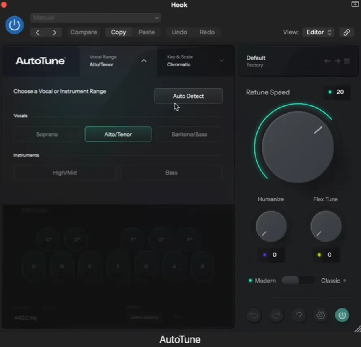The width and height of the screenshot is (361, 347).
Task: Click the Redo button in header
Action: point(207,32)
